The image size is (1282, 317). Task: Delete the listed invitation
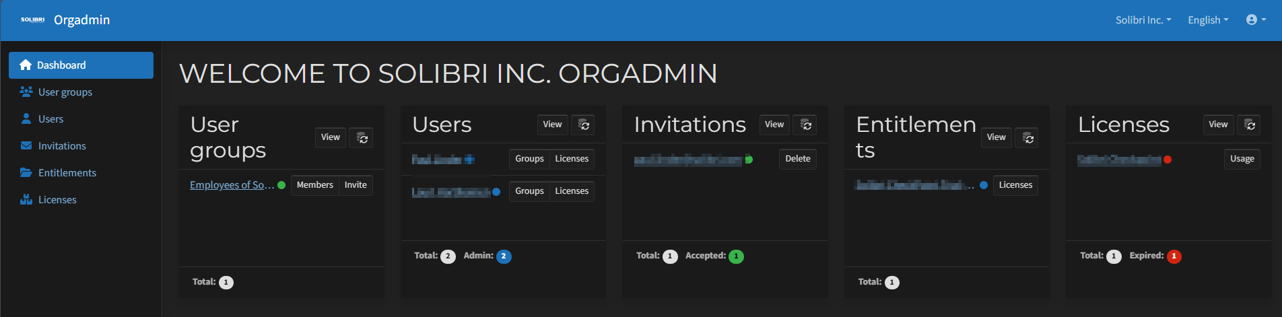798,159
